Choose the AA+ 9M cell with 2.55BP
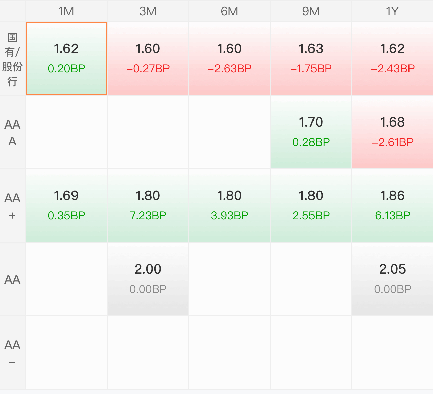433x394 pixels. (311, 205)
